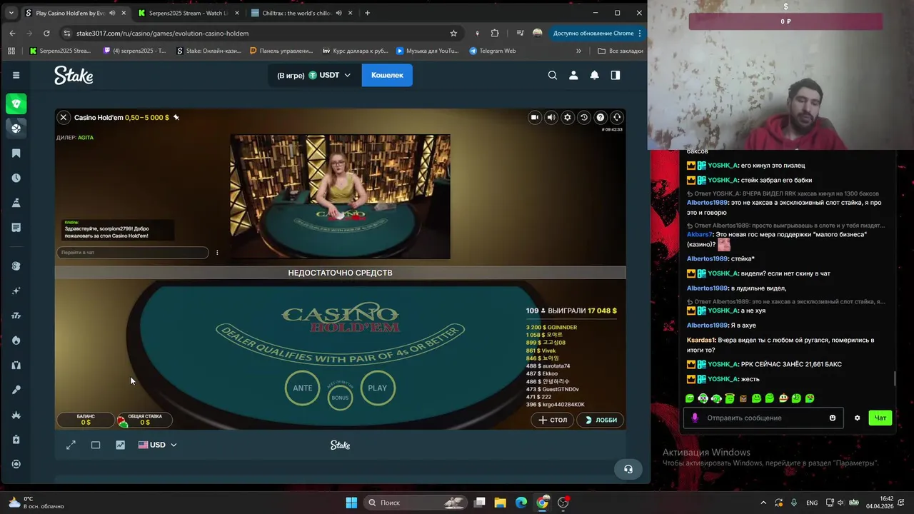
Task: Open the live support headset in game
Action: click(x=618, y=117)
